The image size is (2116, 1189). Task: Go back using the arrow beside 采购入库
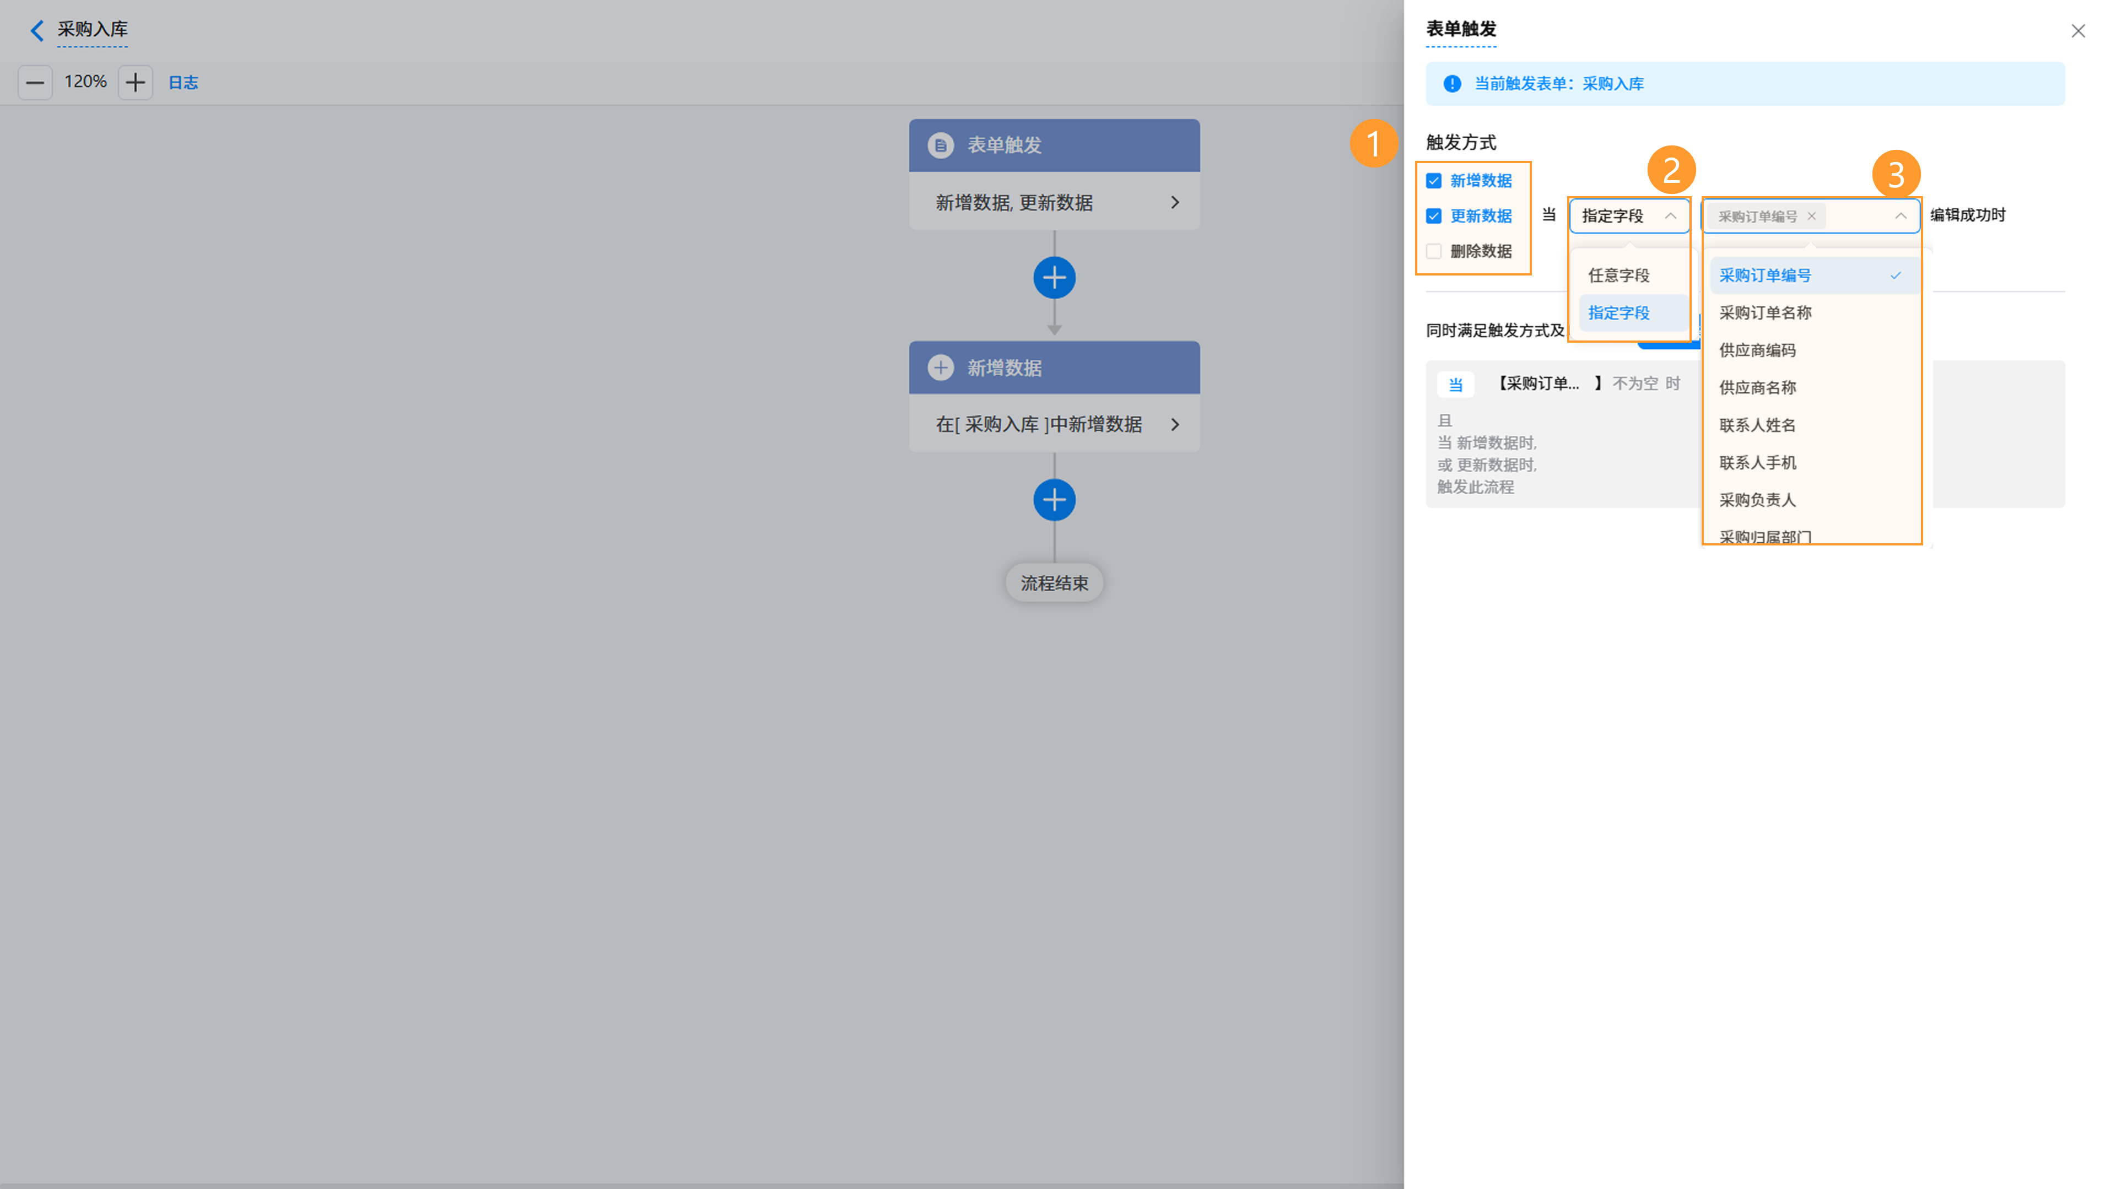(36, 30)
